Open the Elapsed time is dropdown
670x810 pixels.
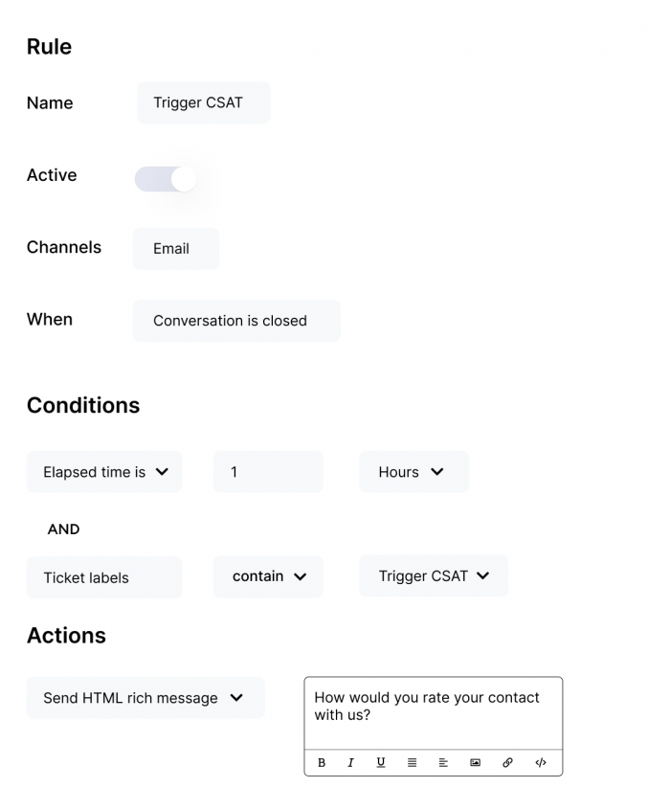coord(103,471)
